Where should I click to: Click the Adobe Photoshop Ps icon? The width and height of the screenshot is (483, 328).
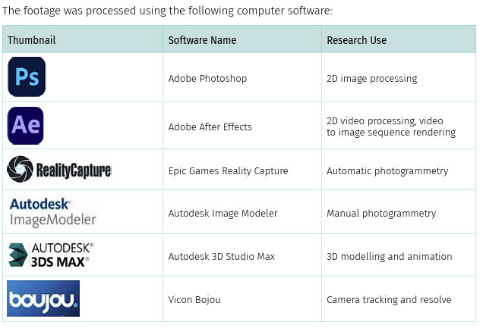click(x=27, y=77)
